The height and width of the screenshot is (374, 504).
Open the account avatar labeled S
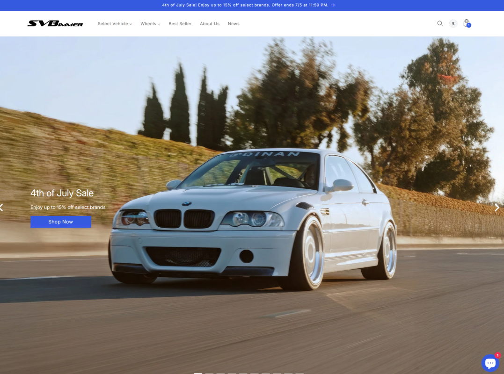coord(453,23)
